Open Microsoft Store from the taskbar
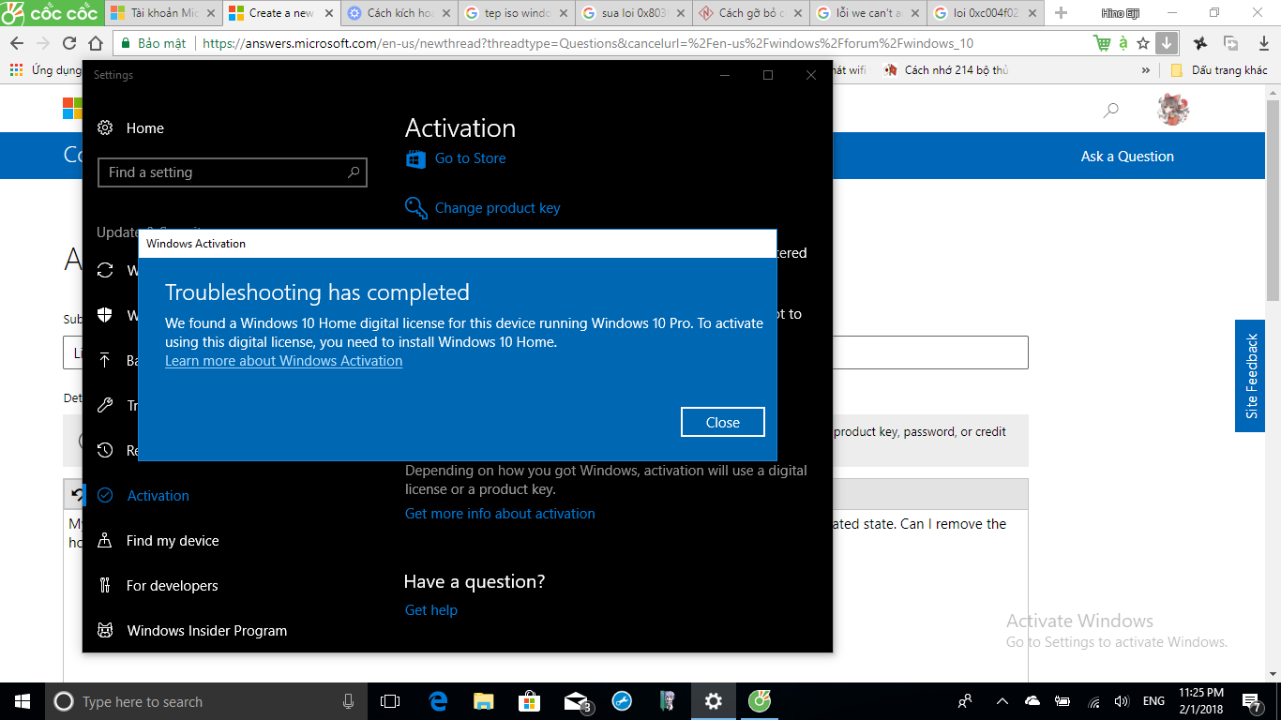The image size is (1281, 720). 530,701
